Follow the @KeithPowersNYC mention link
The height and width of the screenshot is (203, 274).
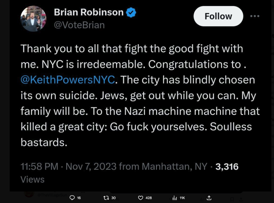click(68, 80)
